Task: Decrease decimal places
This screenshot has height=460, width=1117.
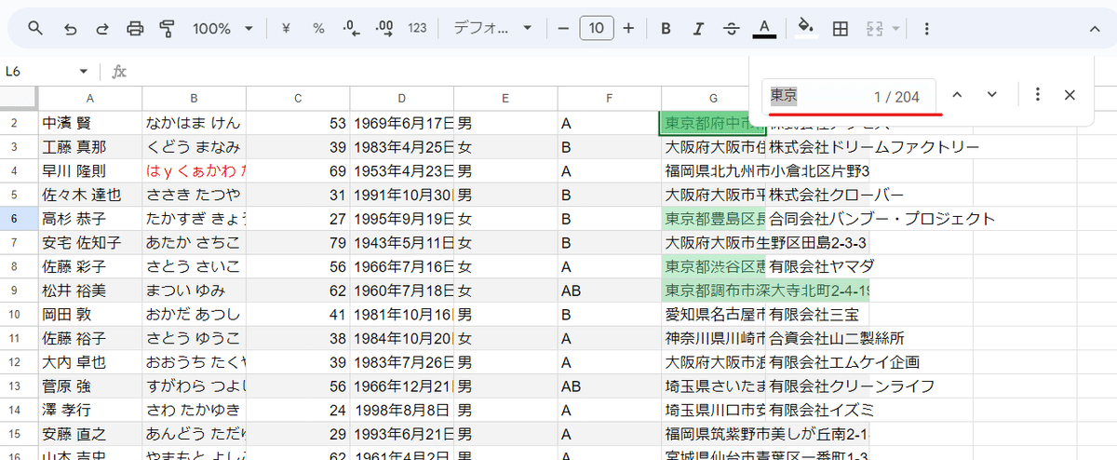Action: (x=351, y=29)
